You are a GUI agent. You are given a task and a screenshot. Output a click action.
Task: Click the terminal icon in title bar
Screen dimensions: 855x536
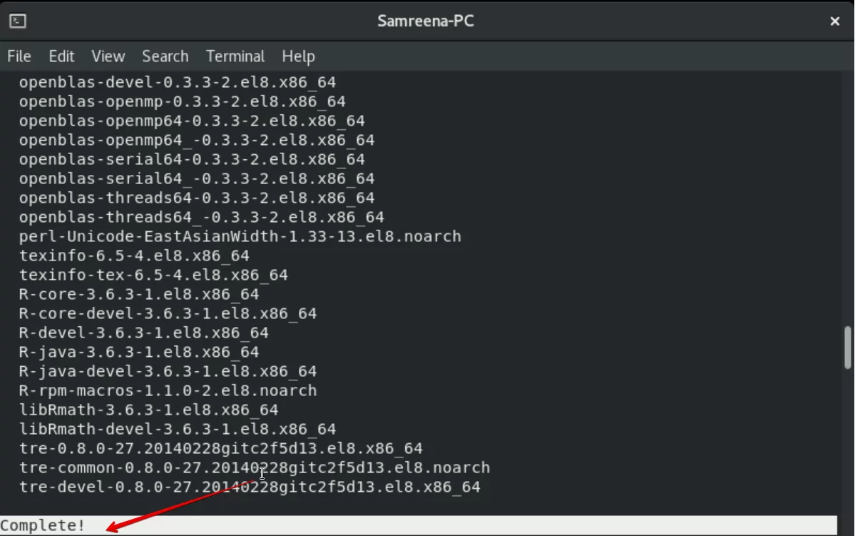[x=17, y=21]
